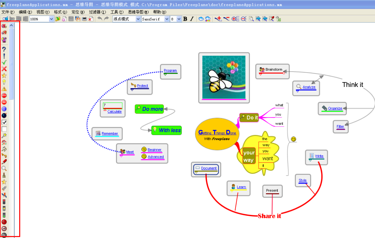The height and width of the screenshot is (238, 375).
Task: Expand the Program node fold marker
Action: 165,75
